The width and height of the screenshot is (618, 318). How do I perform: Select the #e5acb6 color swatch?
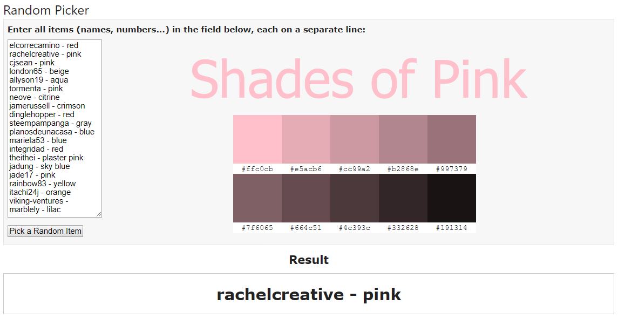pos(306,139)
